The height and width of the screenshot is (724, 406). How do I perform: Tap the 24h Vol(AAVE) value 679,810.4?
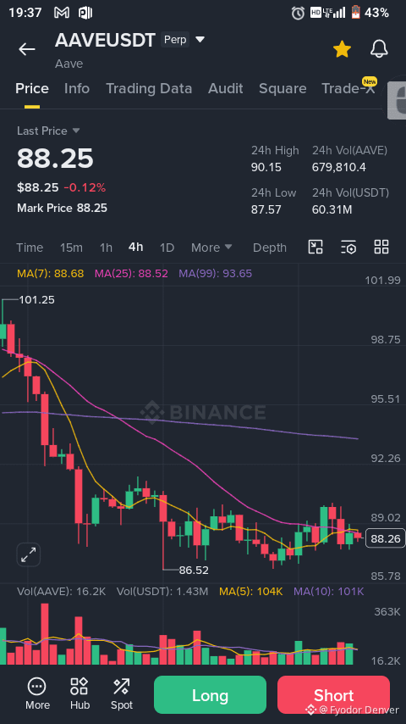tap(339, 167)
